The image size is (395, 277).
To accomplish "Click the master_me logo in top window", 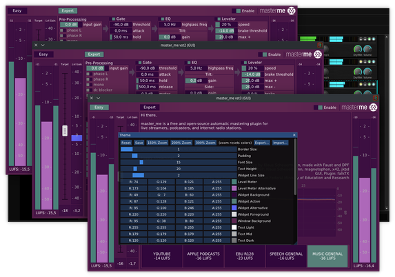I will [291, 11].
